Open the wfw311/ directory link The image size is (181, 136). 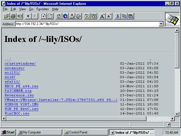click(12, 82)
